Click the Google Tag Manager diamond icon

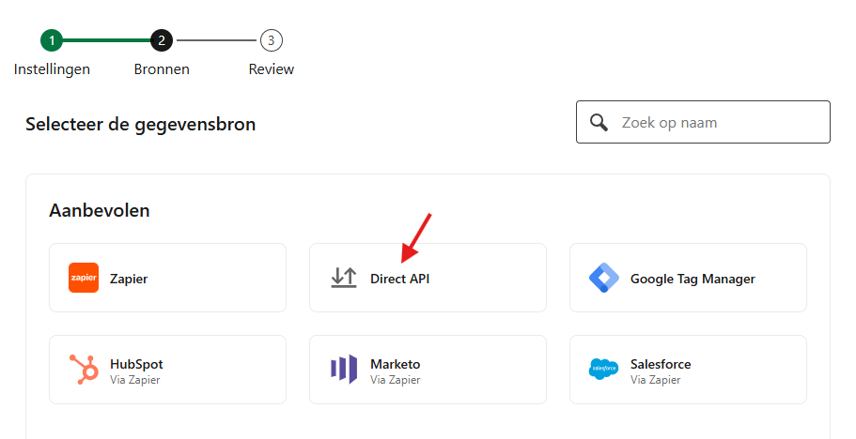[604, 278]
